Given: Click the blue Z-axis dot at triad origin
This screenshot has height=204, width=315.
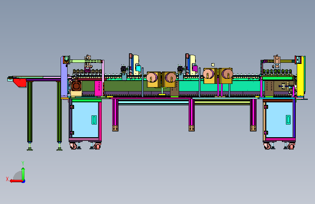Looking at the screenshot, I should click(24, 181).
